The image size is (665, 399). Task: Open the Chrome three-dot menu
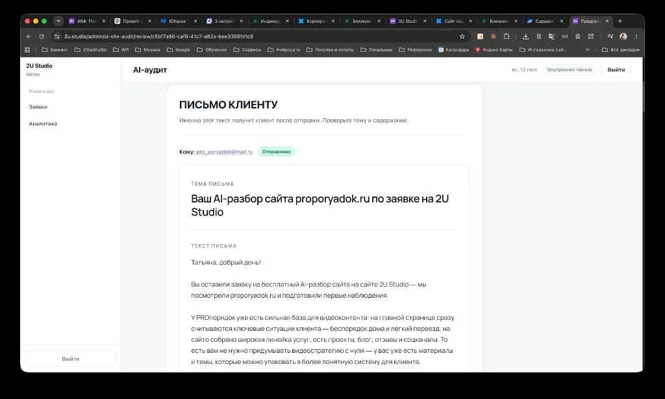click(636, 36)
